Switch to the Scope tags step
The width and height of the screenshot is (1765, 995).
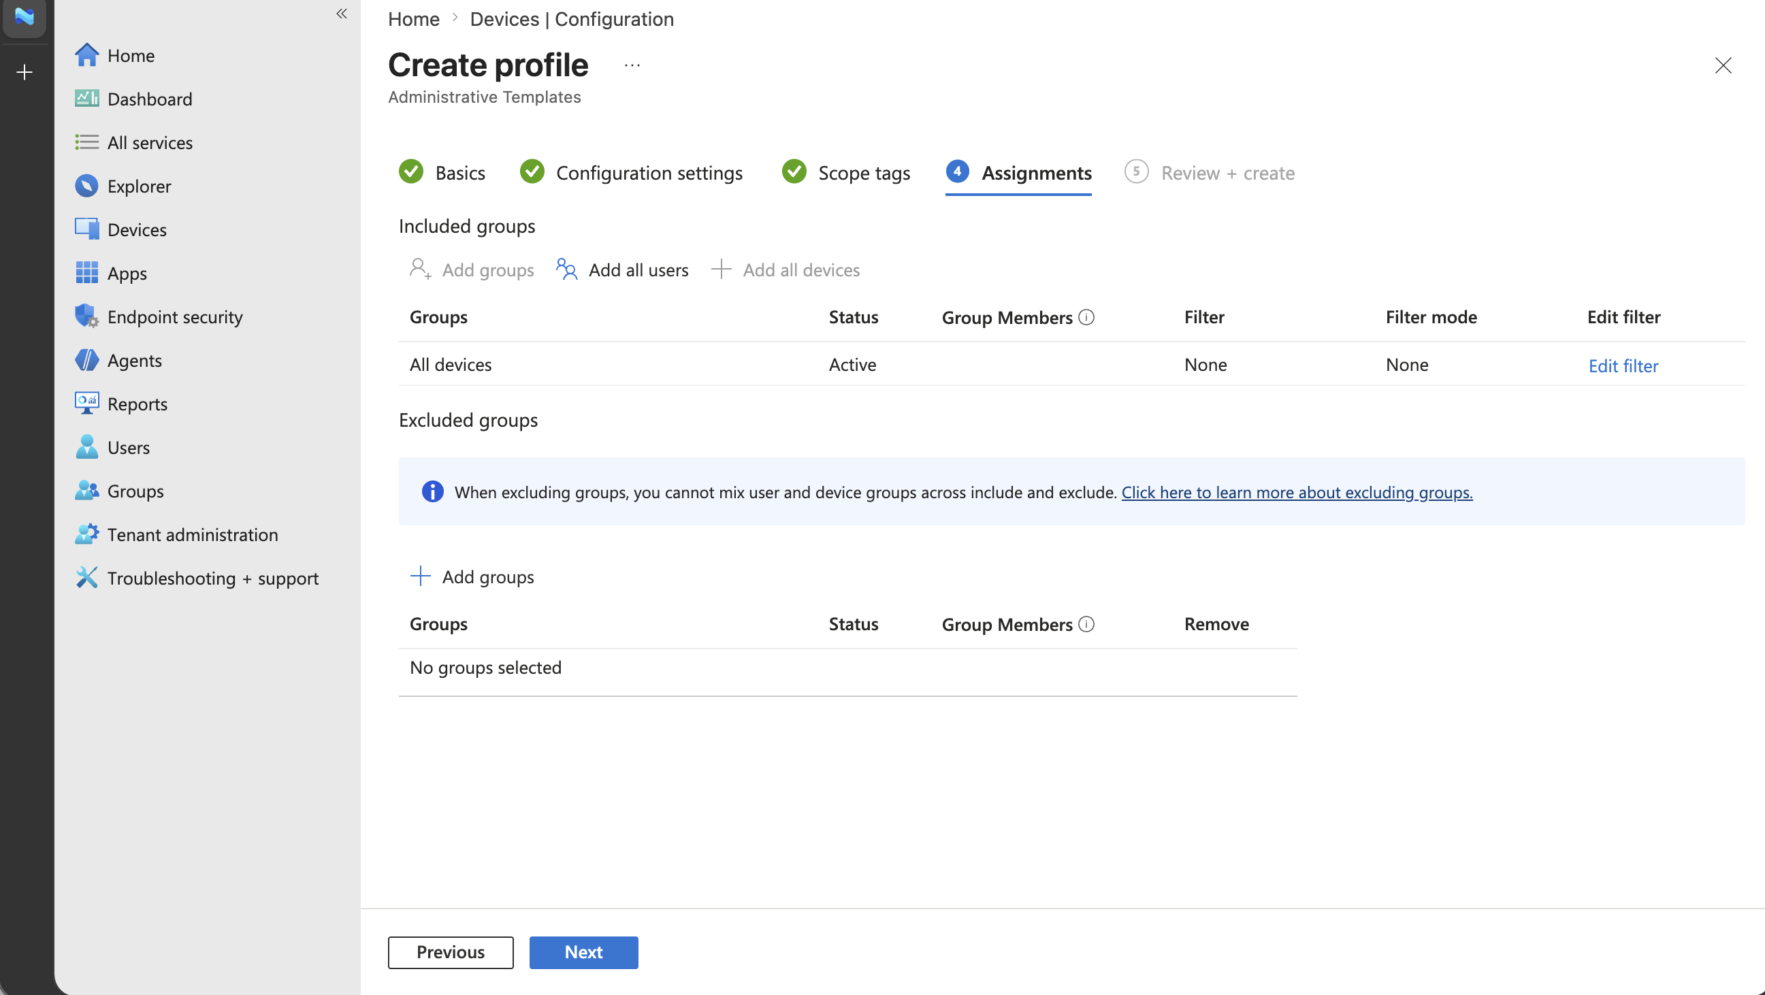[845, 173]
